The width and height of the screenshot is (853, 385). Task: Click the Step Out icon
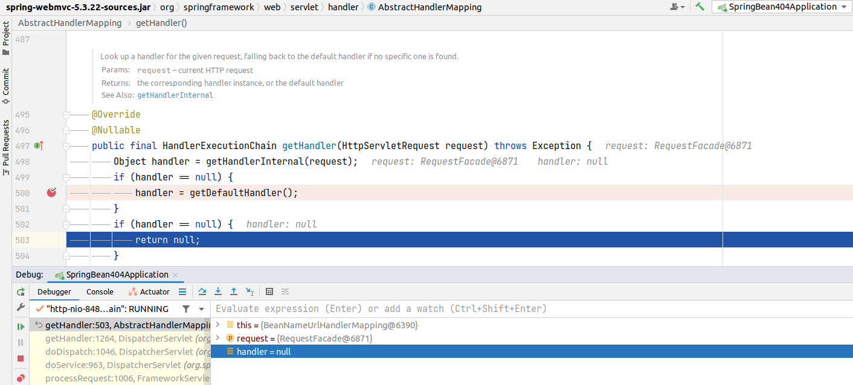(x=234, y=291)
